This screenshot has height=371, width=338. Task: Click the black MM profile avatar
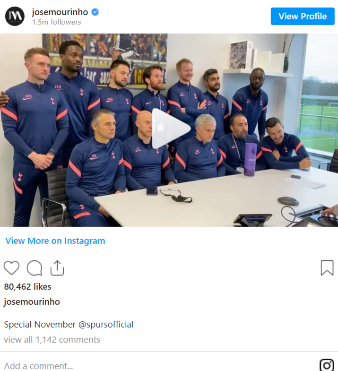point(15,16)
